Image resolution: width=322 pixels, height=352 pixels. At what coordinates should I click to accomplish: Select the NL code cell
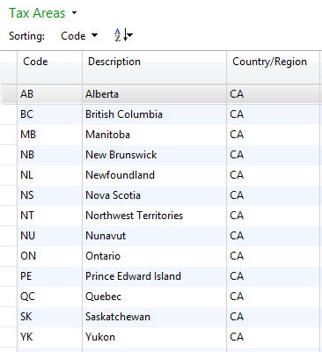pyautogui.click(x=50, y=175)
